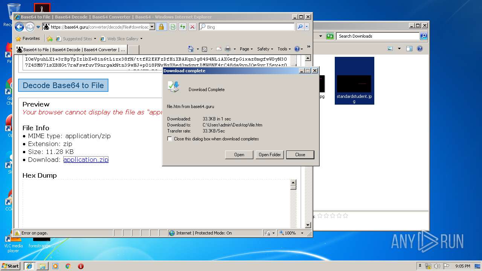Open more view options arrow in Downloads
Screen dimensions: 482x271
pyautogui.click(x=399, y=49)
